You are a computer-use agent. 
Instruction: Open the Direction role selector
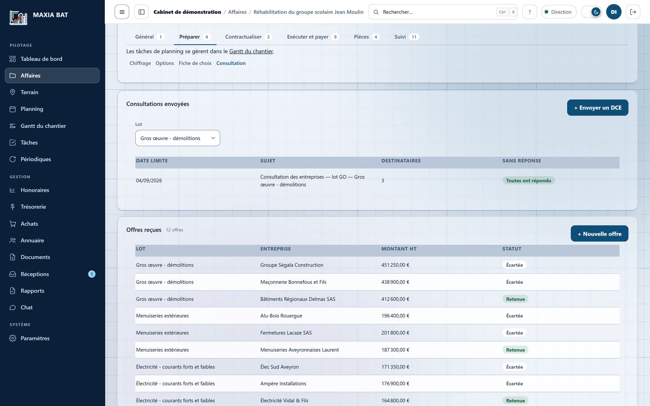(559, 12)
